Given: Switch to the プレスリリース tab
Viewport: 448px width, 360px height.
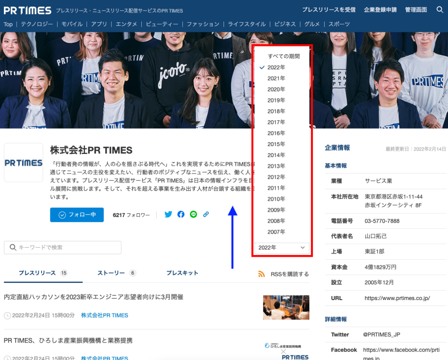Looking at the screenshot, I should pos(43,273).
